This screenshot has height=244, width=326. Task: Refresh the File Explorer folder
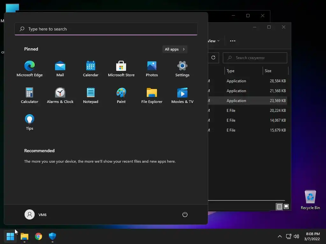point(213,58)
